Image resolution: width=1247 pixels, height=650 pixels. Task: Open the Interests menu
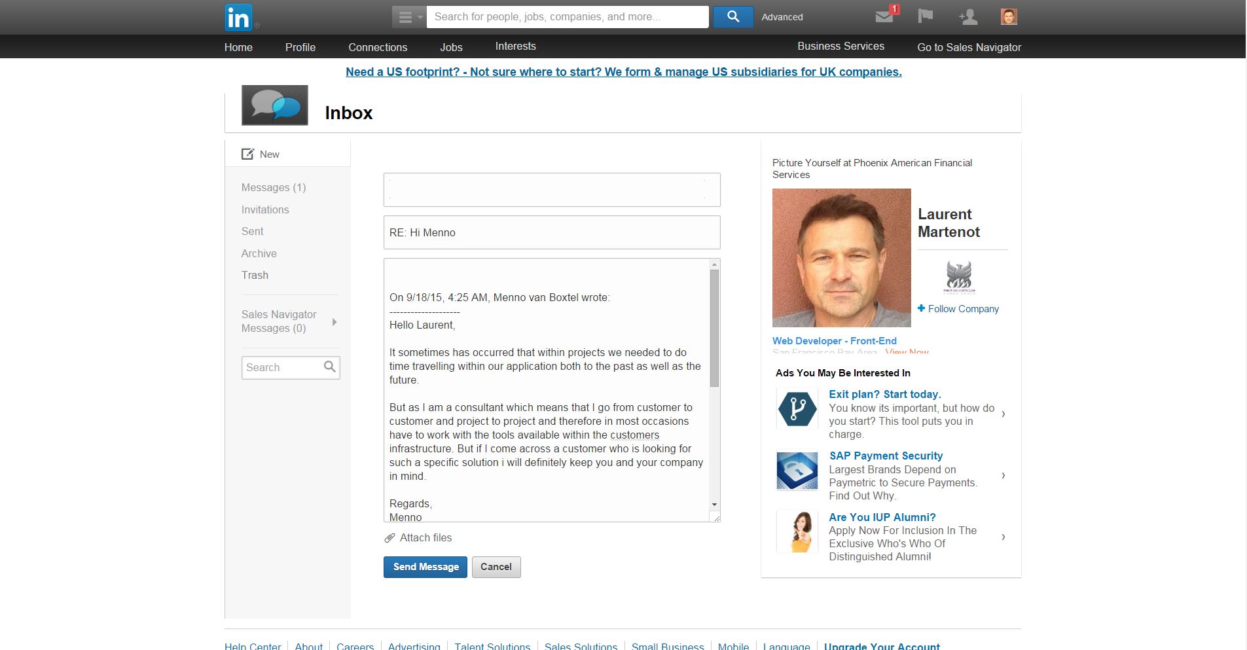(x=515, y=46)
